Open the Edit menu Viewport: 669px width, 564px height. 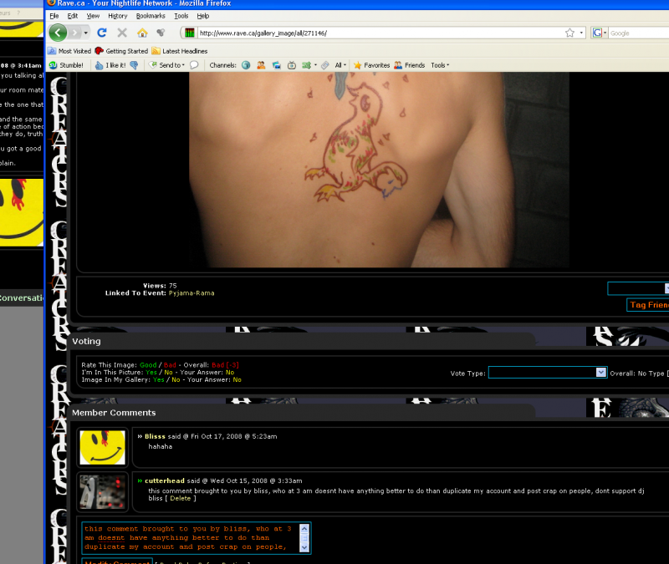point(73,16)
